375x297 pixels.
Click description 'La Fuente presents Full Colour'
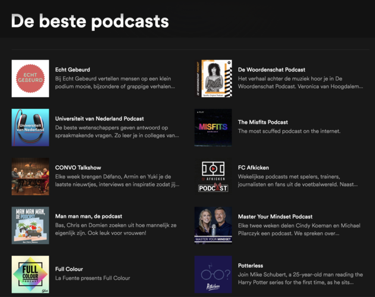click(x=92, y=278)
